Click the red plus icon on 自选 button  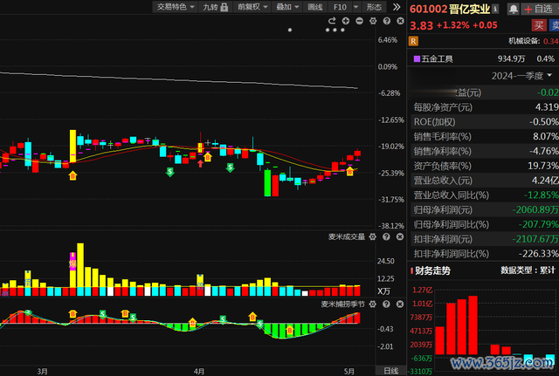[x=528, y=10]
